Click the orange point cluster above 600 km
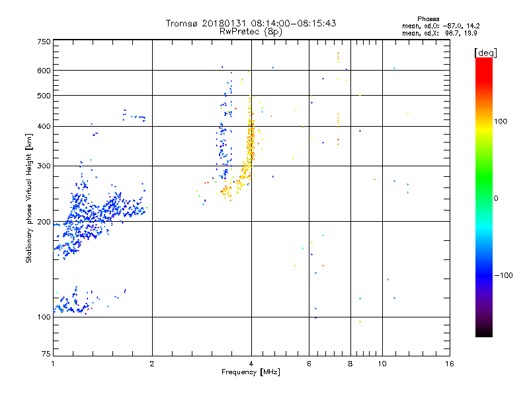Image resolution: width=529 pixels, height=396 pixels. click(338, 57)
